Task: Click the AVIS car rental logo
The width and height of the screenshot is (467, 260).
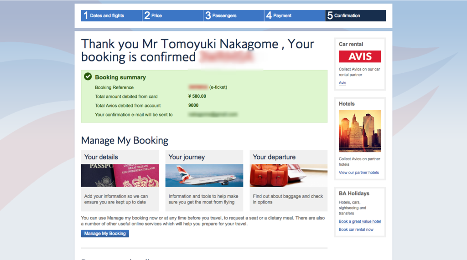Action: point(360,56)
